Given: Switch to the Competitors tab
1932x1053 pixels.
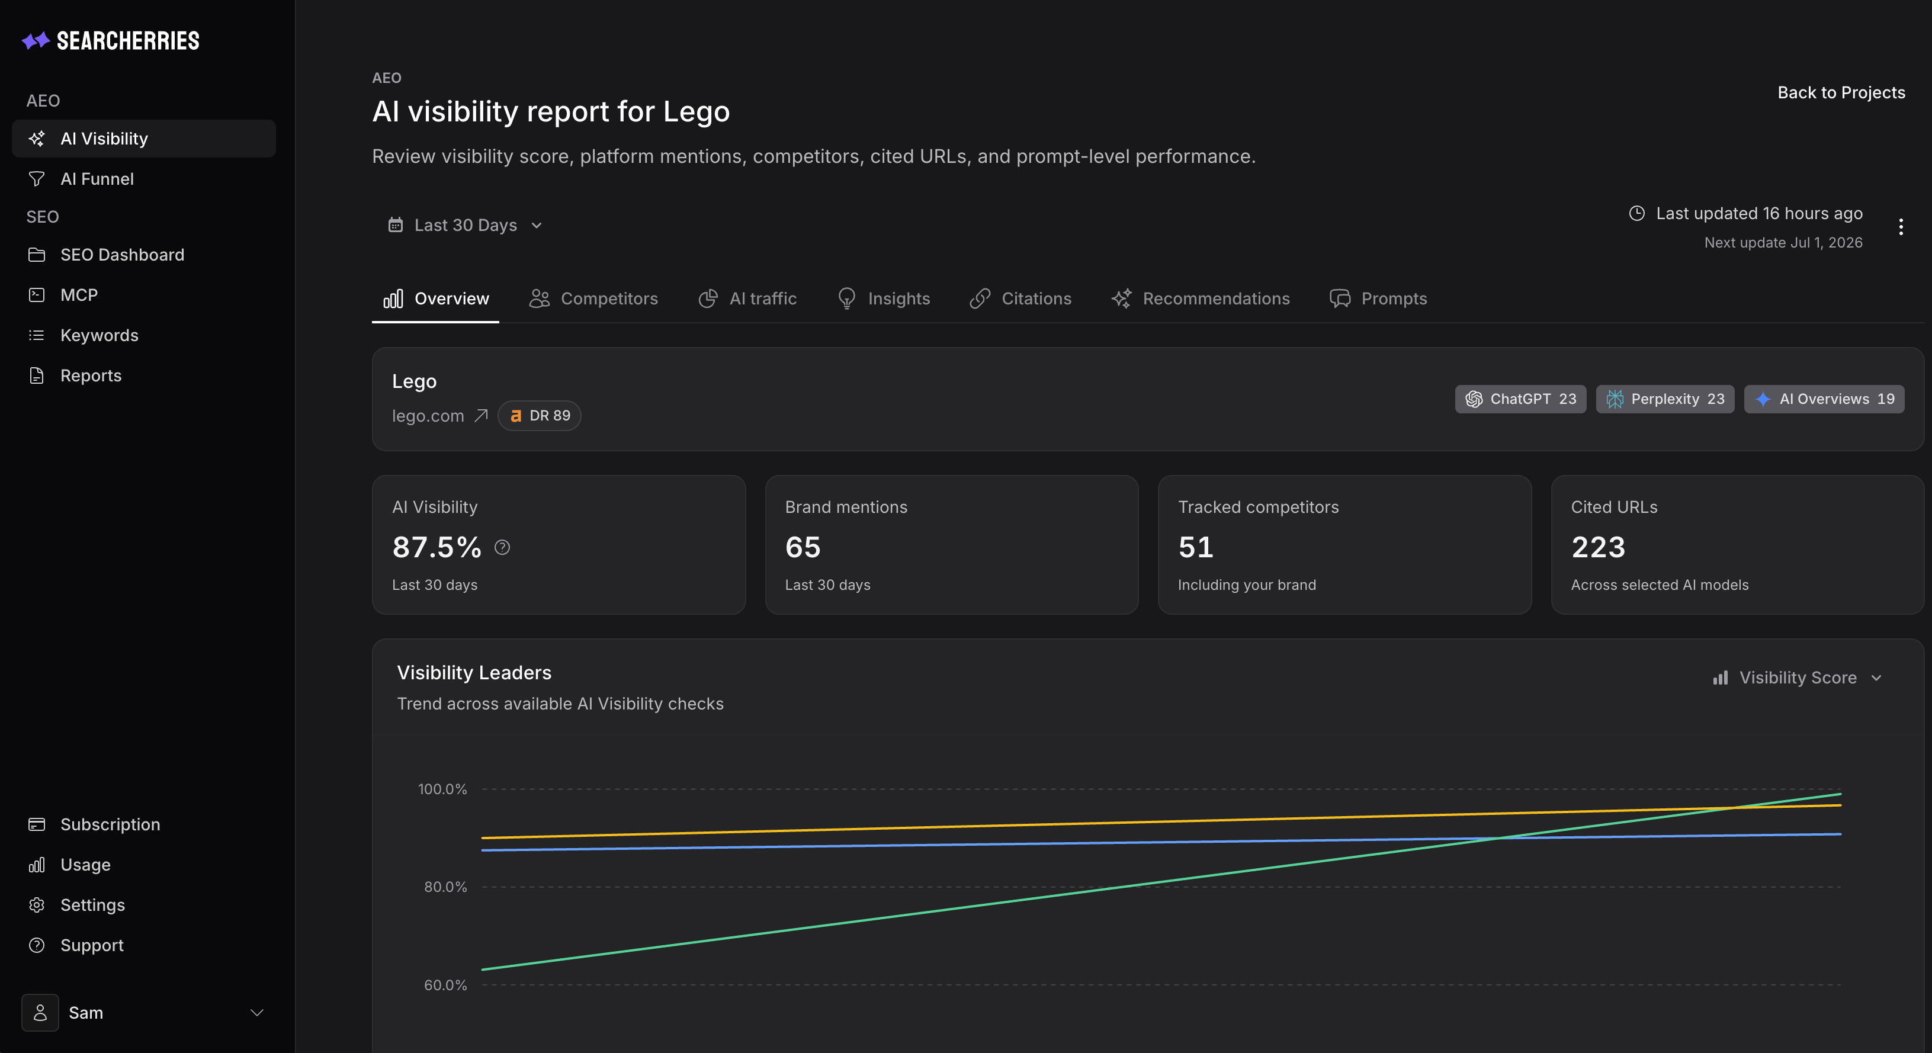Looking at the screenshot, I should tap(593, 299).
